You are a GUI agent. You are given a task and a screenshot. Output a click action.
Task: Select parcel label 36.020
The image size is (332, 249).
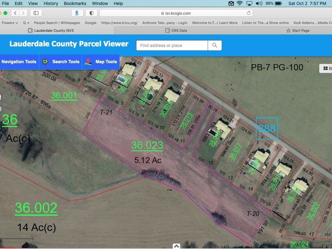pyautogui.click(x=313, y=211)
